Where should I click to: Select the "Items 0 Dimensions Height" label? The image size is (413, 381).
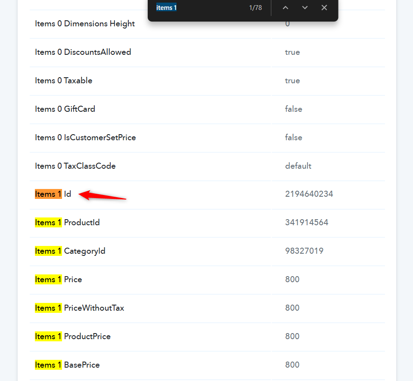coord(85,24)
